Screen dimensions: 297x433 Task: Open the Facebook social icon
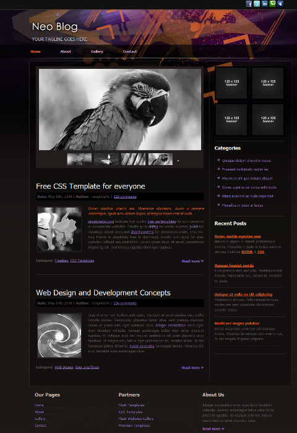(x=249, y=4)
